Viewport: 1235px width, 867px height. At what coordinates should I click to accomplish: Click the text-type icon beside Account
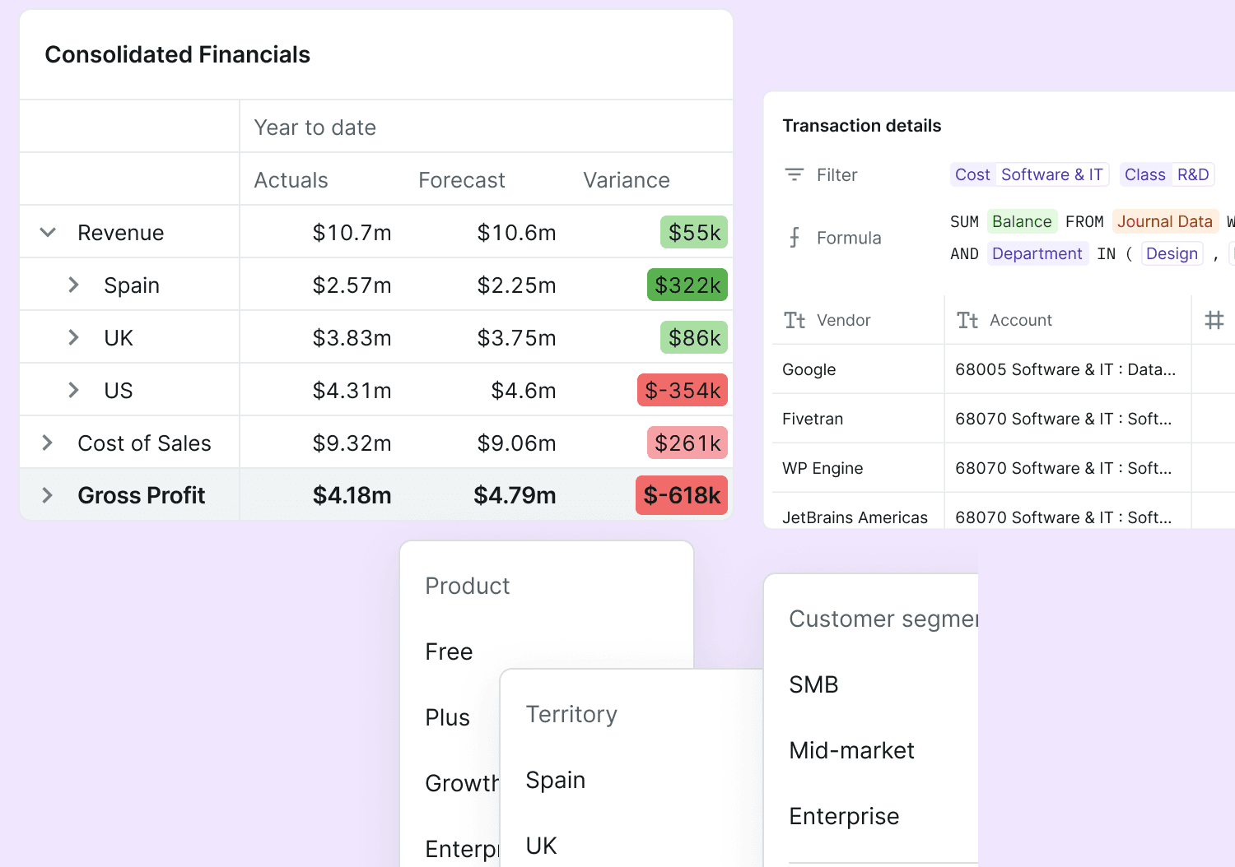(967, 320)
